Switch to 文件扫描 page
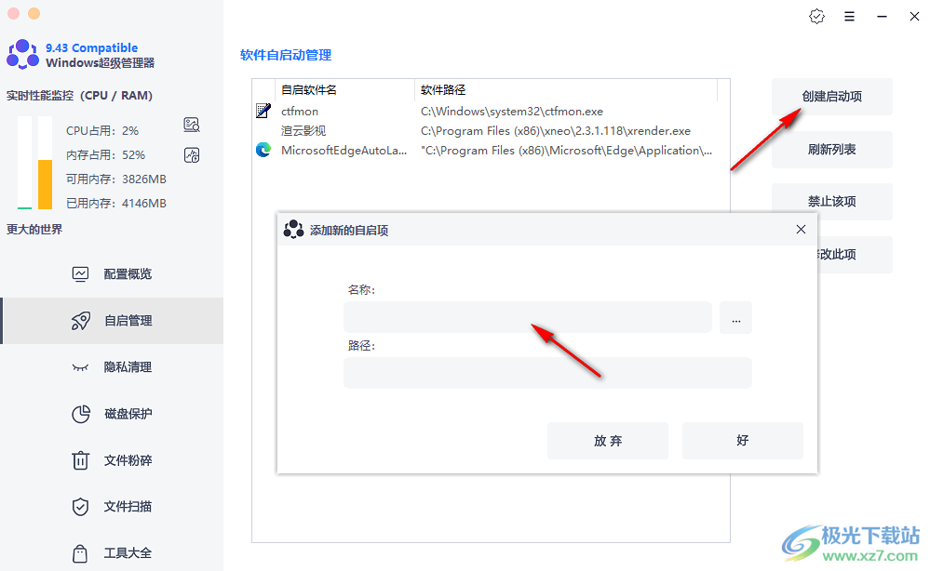The height and width of the screenshot is (571, 930). coord(113,507)
